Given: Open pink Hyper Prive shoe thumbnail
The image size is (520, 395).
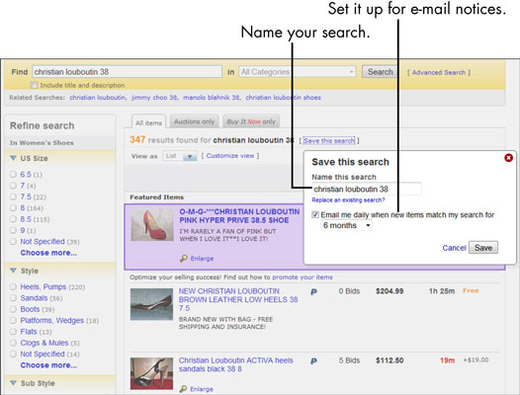Looking at the screenshot, I should (x=152, y=225).
